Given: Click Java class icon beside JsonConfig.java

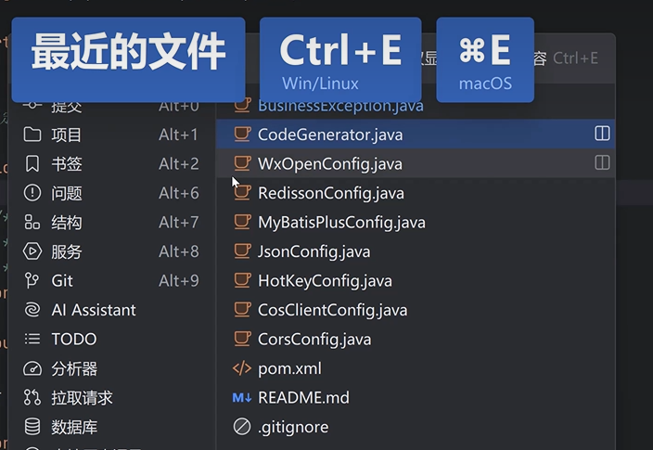Looking at the screenshot, I should point(242,251).
